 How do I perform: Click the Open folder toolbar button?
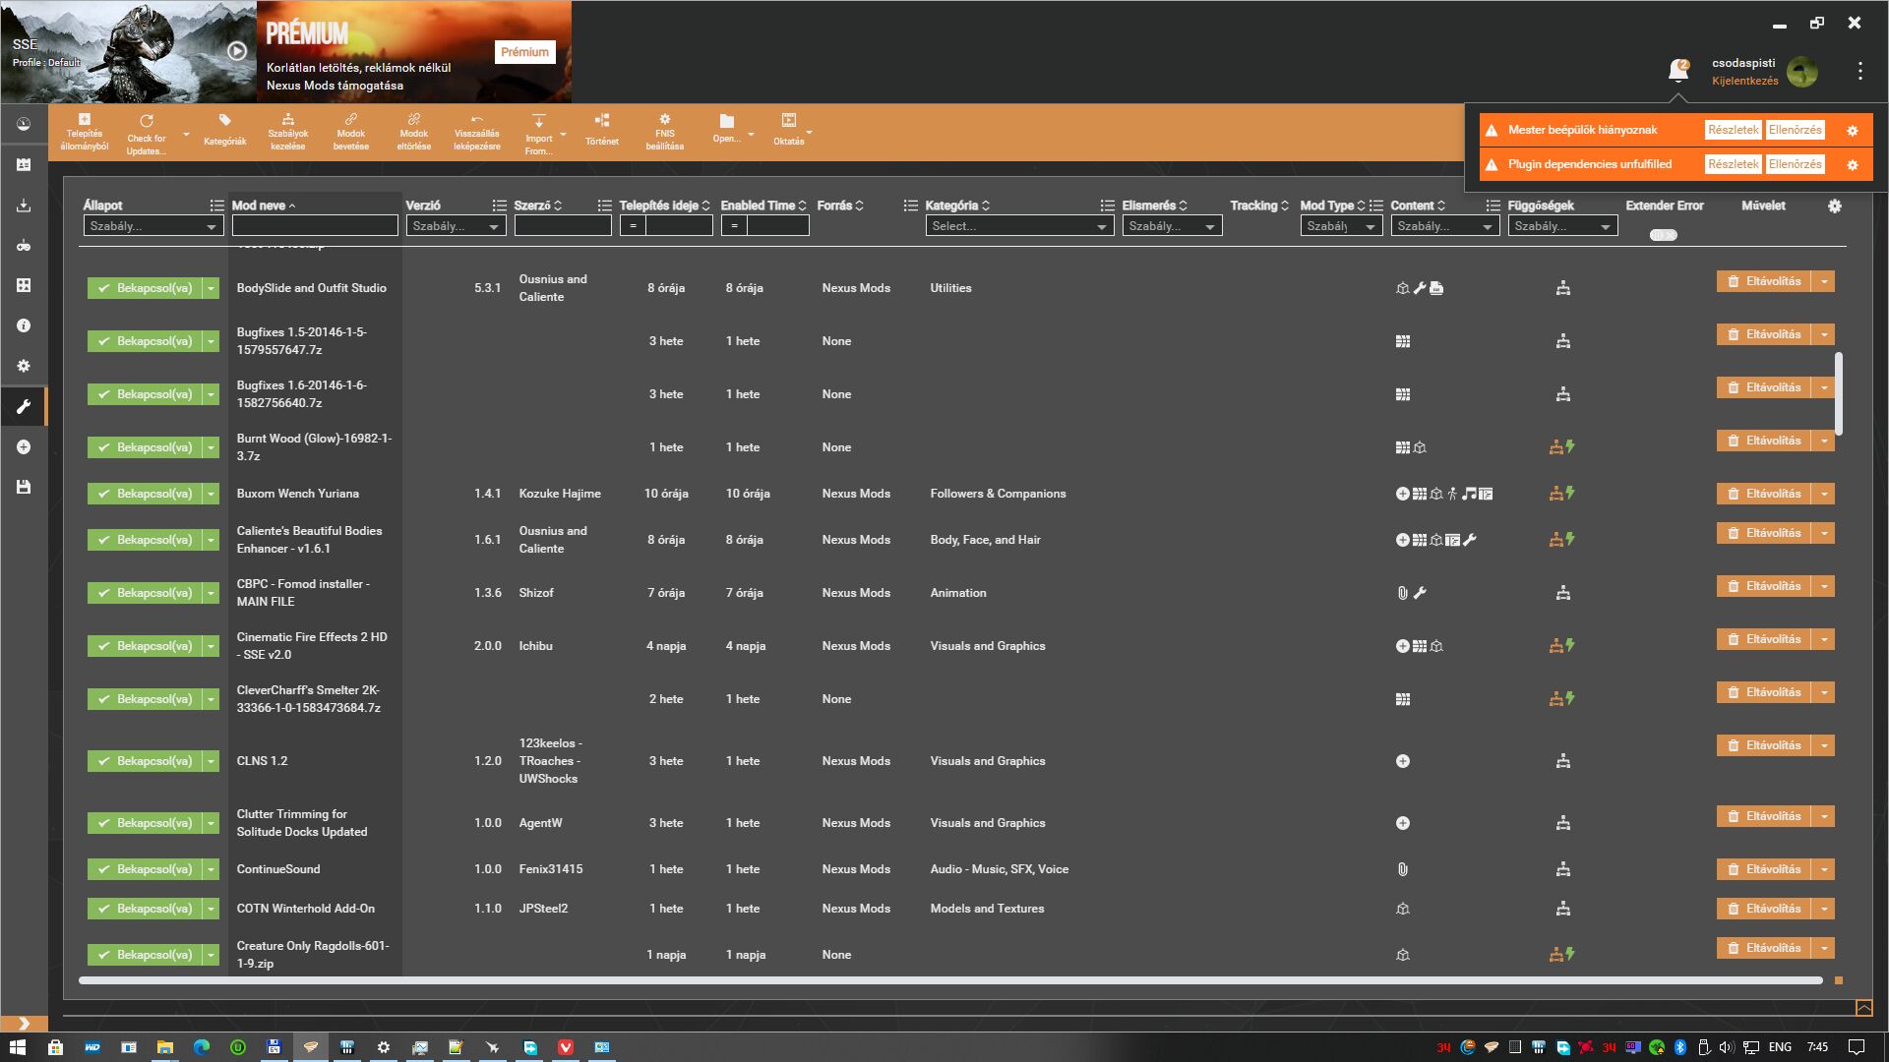727,129
